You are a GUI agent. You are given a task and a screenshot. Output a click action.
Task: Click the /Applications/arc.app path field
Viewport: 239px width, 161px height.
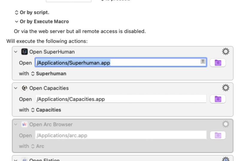(121, 135)
